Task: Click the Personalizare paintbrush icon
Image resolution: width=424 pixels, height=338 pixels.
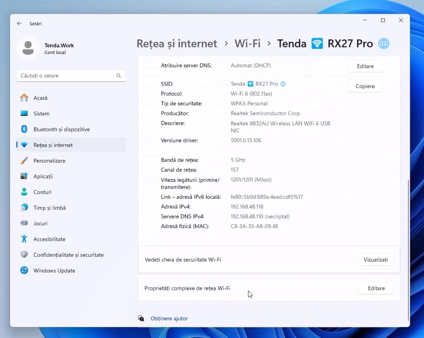Action: pyautogui.click(x=24, y=160)
